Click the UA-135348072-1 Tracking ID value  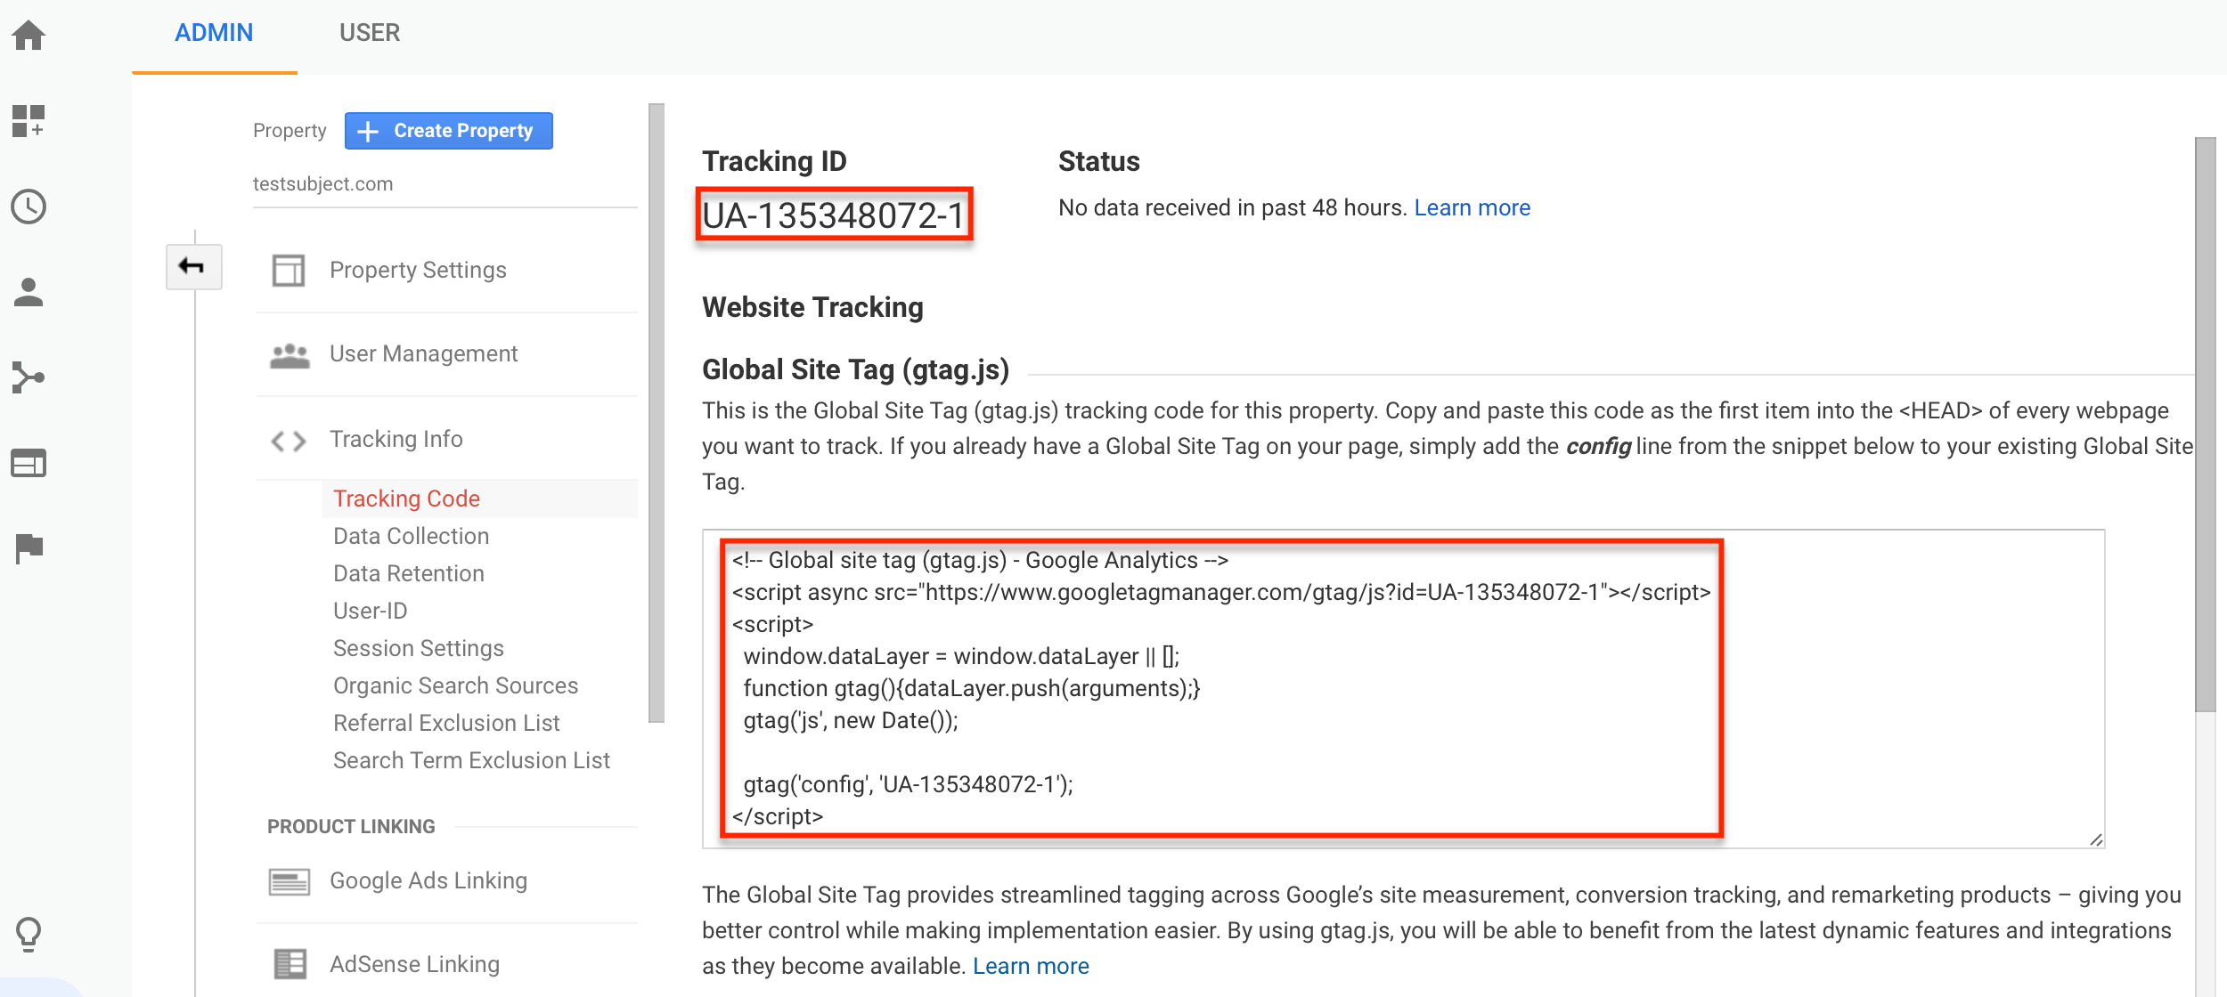tap(834, 215)
